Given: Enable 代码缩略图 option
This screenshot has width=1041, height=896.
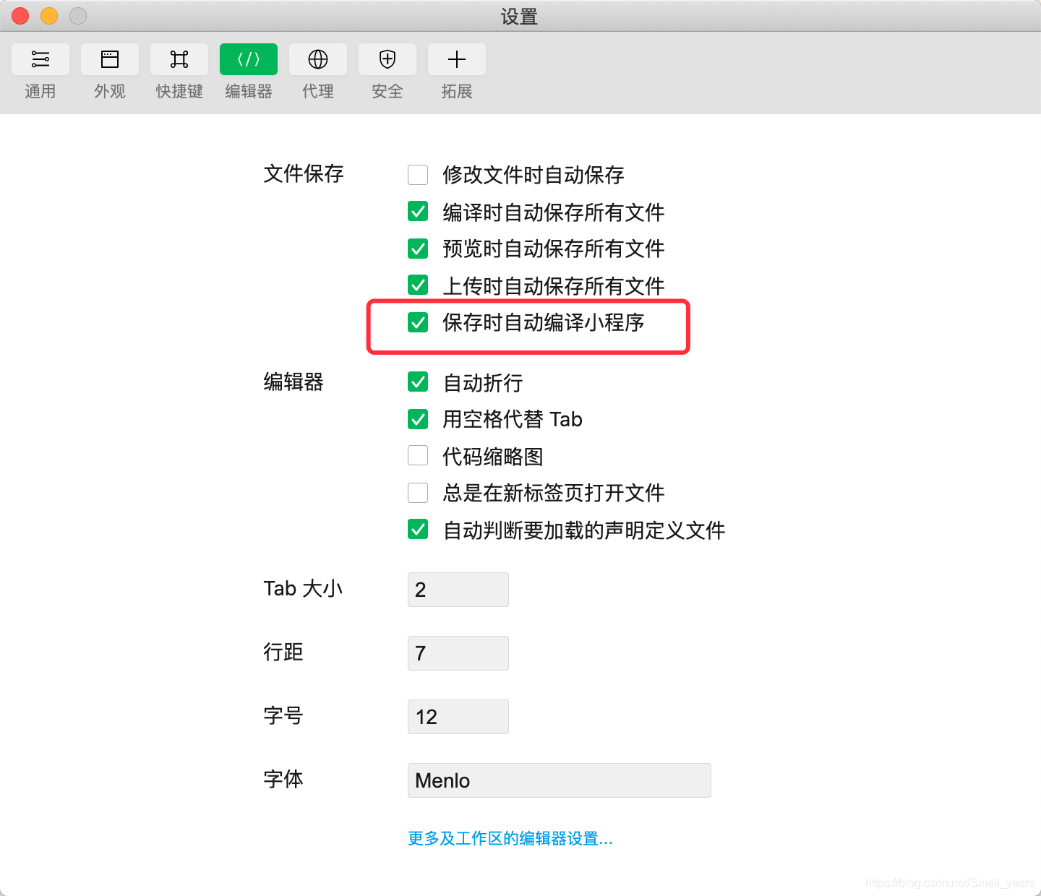Looking at the screenshot, I should (x=418, y=455).
